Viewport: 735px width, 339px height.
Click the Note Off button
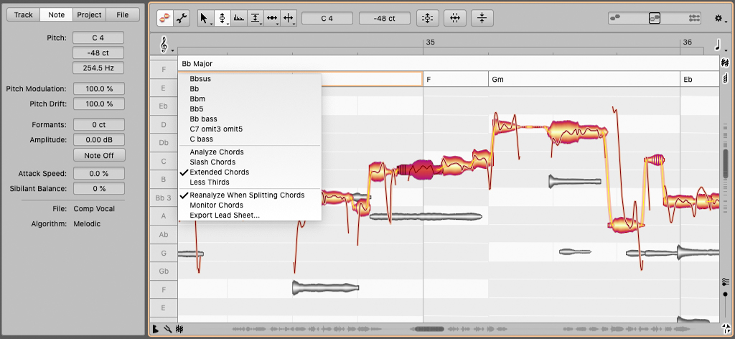[x=98, y=155]
